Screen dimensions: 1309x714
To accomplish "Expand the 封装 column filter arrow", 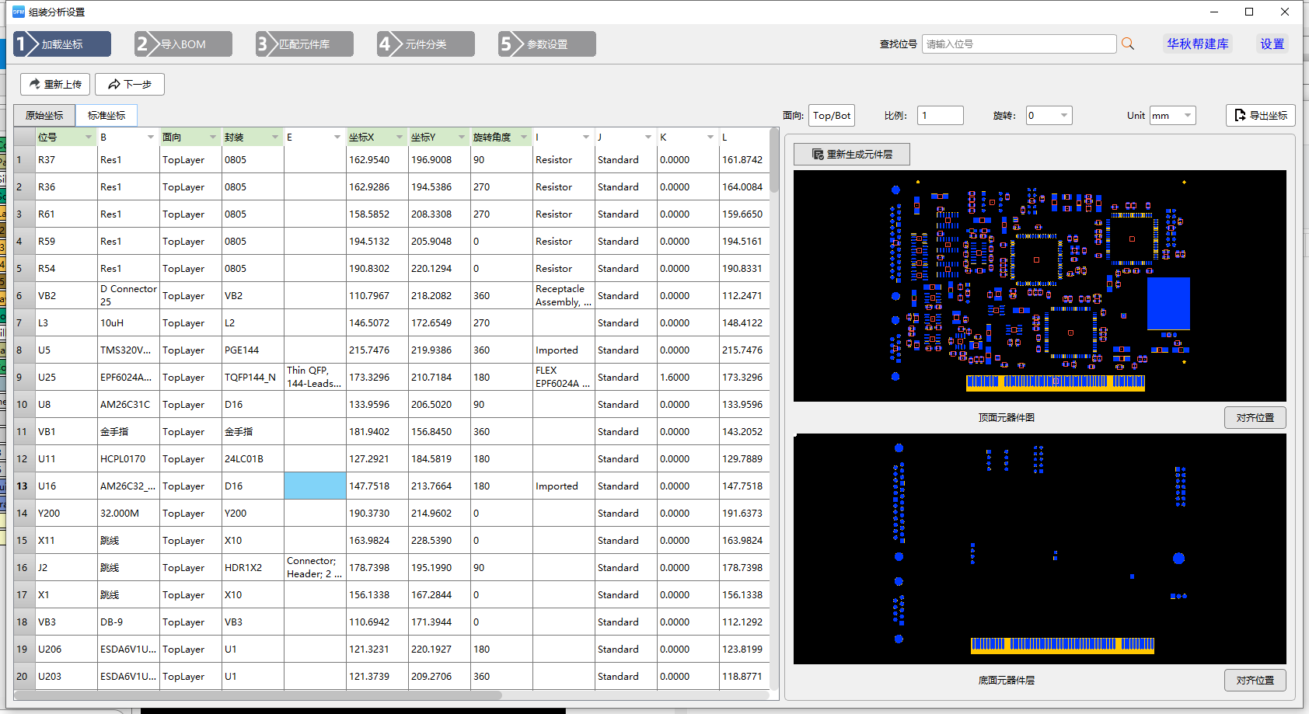I will pos(275,138).
